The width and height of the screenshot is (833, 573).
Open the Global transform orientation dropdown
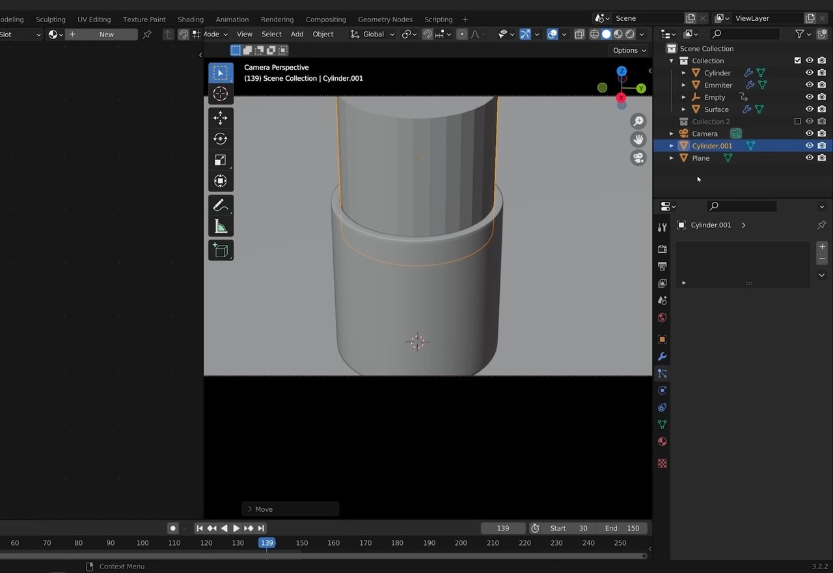point(373,35)
